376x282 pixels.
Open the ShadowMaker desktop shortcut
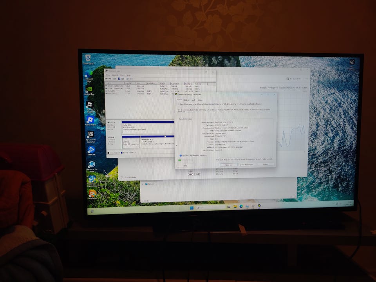[92, 181]
